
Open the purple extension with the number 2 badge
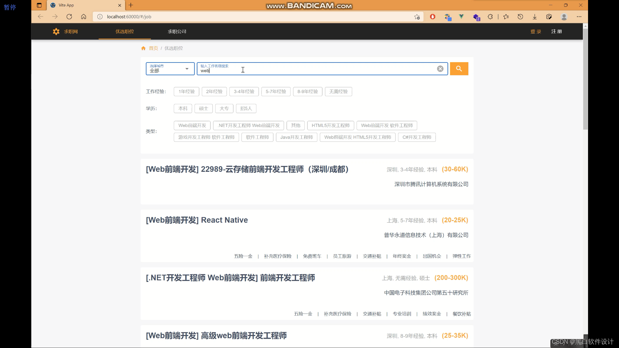click(476, 17)
